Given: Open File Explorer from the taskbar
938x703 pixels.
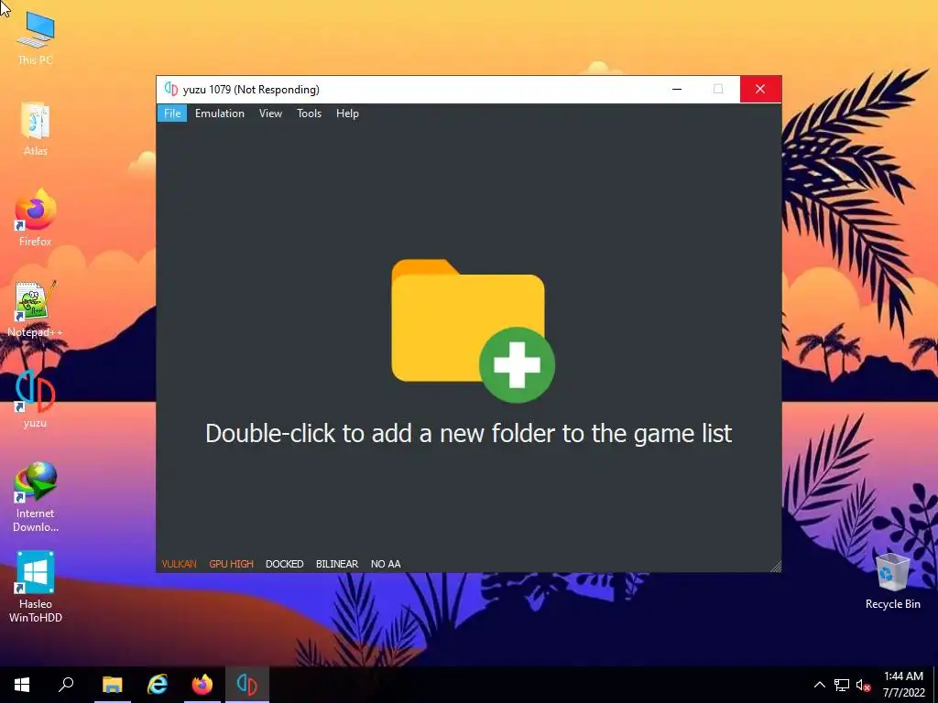Looking at the screenshot, I should [112, 685].
